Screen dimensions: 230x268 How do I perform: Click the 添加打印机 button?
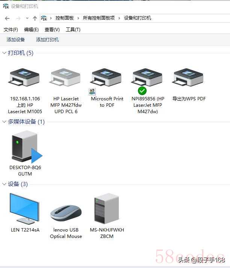pos(47,39)
